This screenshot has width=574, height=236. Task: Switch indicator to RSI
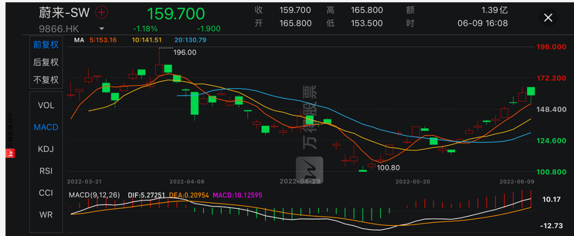click(46, 171)
